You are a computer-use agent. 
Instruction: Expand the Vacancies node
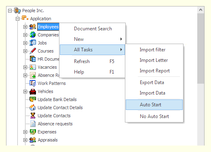pyautogui.click(x=25, y=67)
